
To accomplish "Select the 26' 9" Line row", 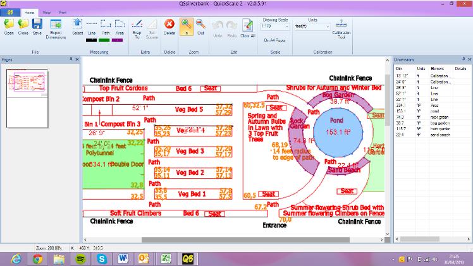I will [x=433, y=88].
